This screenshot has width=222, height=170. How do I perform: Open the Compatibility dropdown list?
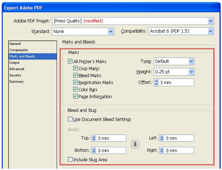click(210, 32)
